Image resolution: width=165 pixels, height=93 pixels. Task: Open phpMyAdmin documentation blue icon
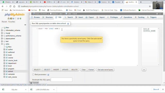tap(13, 18)
